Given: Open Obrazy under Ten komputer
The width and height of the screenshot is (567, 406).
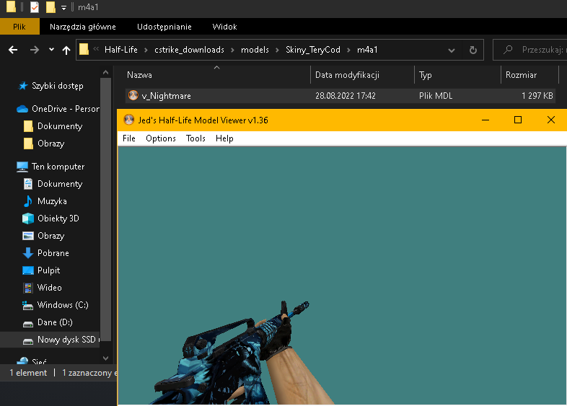Looking at the screenshot, I should click(50, 236).
